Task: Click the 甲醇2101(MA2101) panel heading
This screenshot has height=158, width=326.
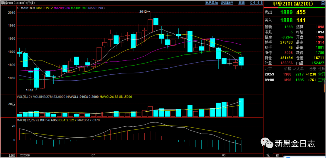Action: (x=293, y=3)
